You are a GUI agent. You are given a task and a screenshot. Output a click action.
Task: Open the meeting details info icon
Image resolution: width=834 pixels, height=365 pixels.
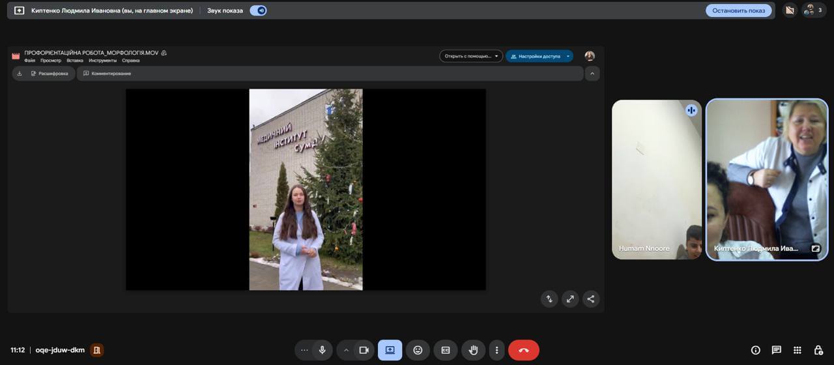(x=755, y=350)
